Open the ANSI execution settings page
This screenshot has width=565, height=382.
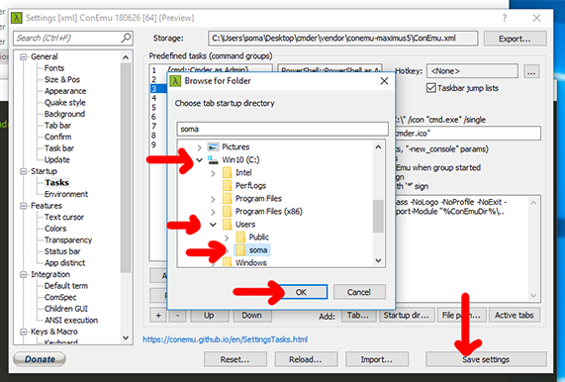point(71,321)
